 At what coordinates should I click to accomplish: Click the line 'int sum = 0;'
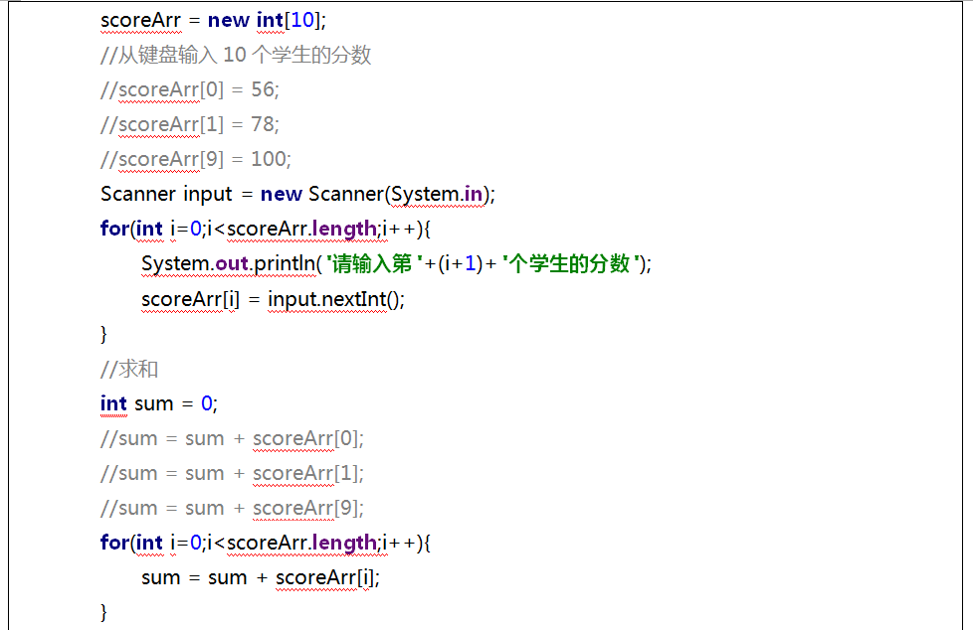point(159,403)
